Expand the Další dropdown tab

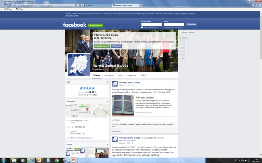pos(144,76)
